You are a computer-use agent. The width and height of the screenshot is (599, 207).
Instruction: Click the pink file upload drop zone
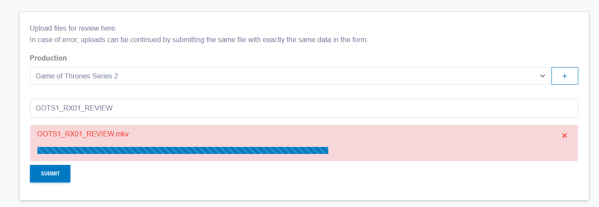tap(440, 145)
